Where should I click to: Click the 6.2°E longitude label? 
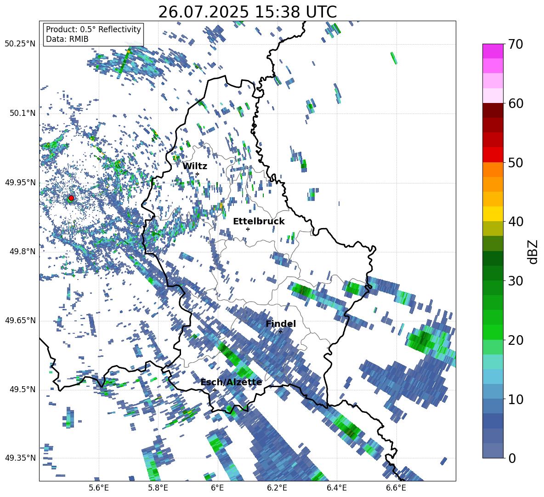click(277, 488)
